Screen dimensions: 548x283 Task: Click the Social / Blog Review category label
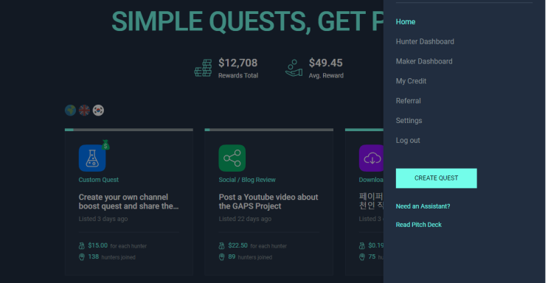(247, 180)
